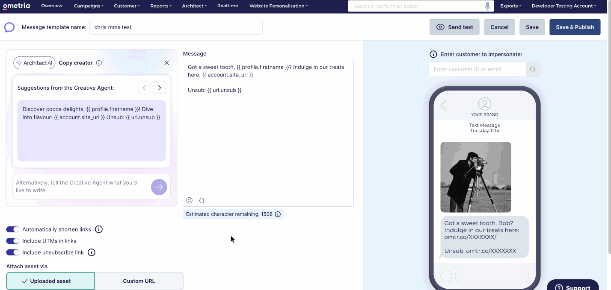Click the customer ID or email field
Image resolution: width=611 pixels, height=290 pixels.
[478, 69]
